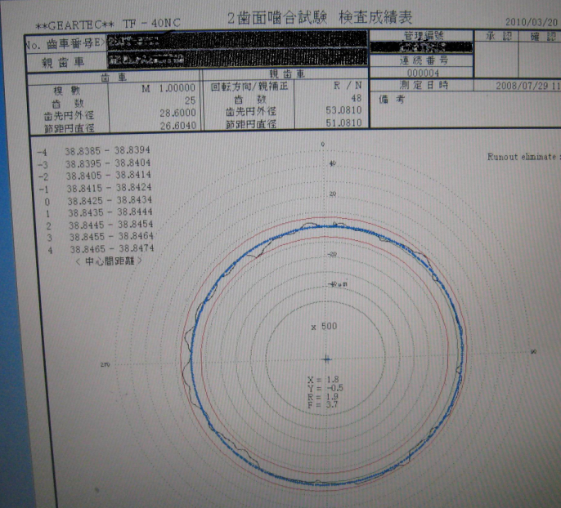Click the rank 3 range 38.8455 - 38.8464

111,237
